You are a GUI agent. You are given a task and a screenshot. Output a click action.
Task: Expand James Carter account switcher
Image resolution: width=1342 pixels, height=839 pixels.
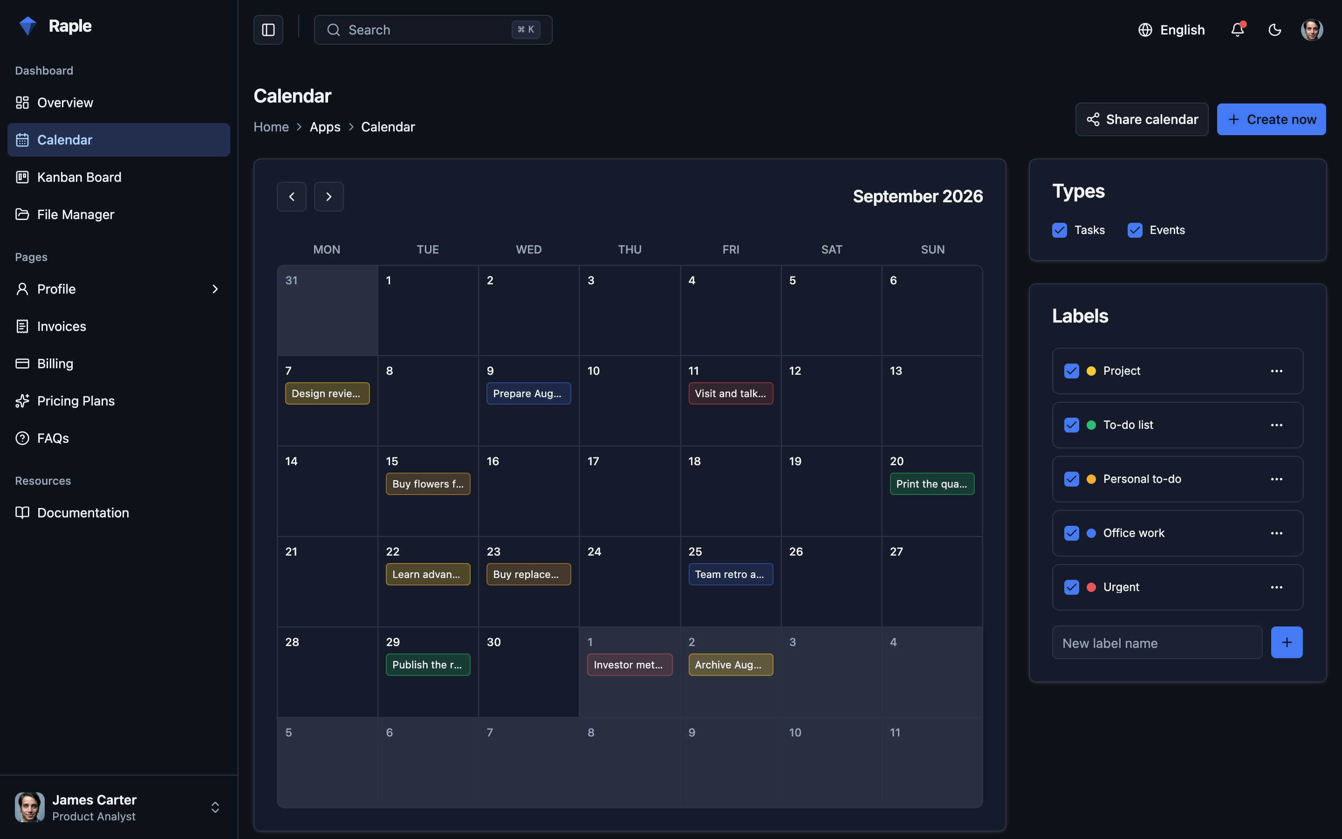[215, 807]
